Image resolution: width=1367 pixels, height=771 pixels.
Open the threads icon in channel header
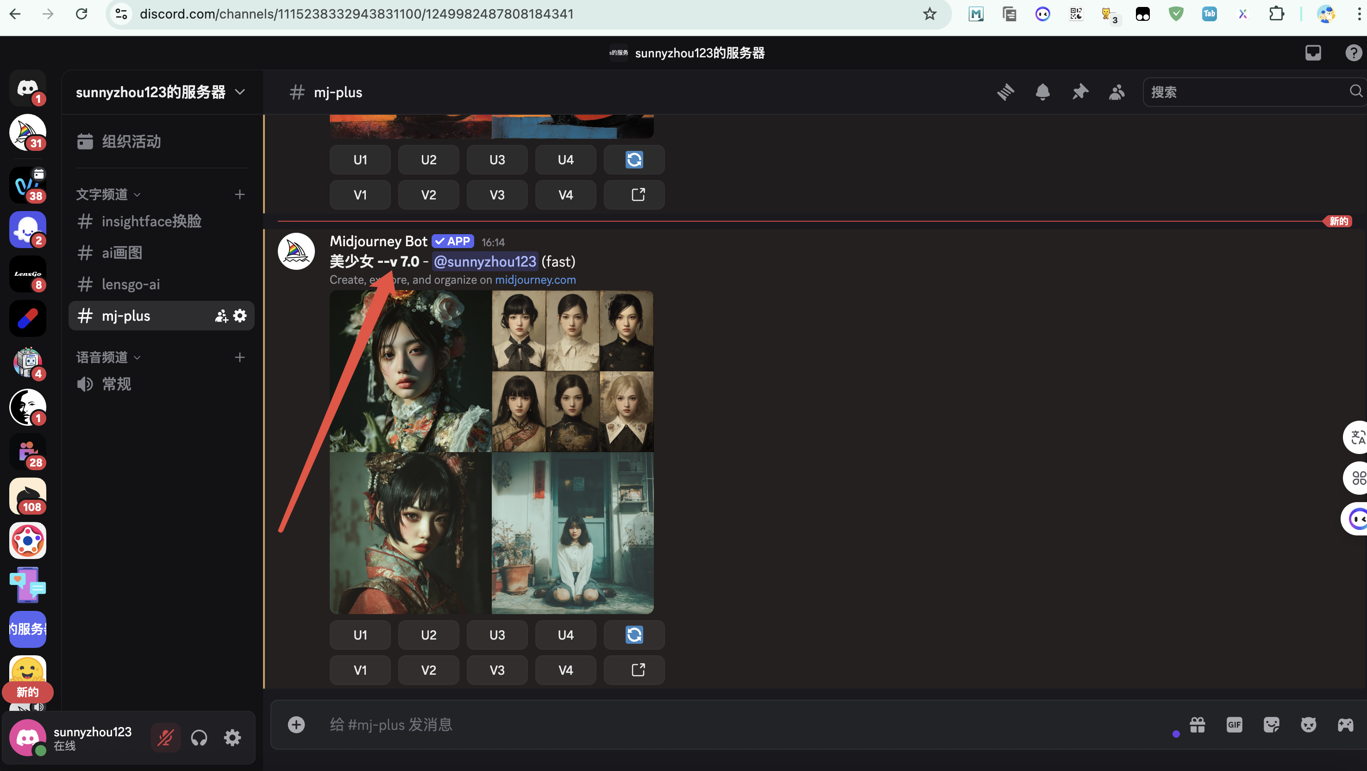pyautogui.click(x=1005, y=92)
